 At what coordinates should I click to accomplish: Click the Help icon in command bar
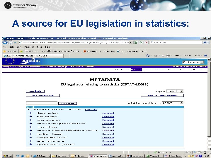coord(205,56)
